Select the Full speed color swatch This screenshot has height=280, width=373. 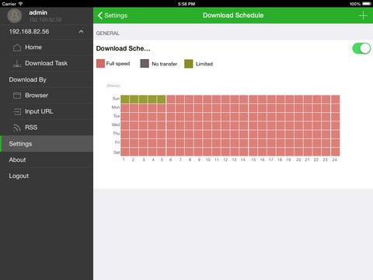(x=100, y=64)
